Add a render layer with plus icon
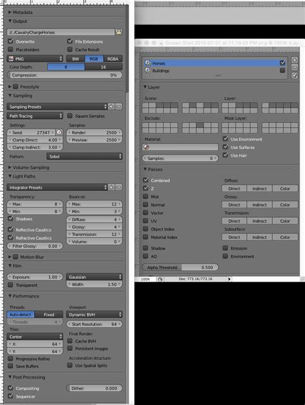Screen dimensions: 305x405 [x=295, y=60]
